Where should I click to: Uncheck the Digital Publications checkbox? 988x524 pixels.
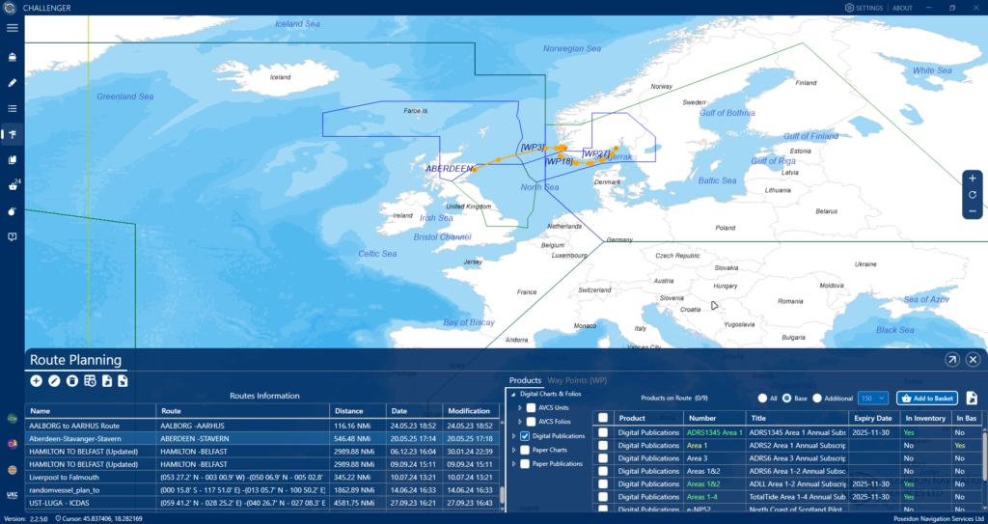[525, 436]
